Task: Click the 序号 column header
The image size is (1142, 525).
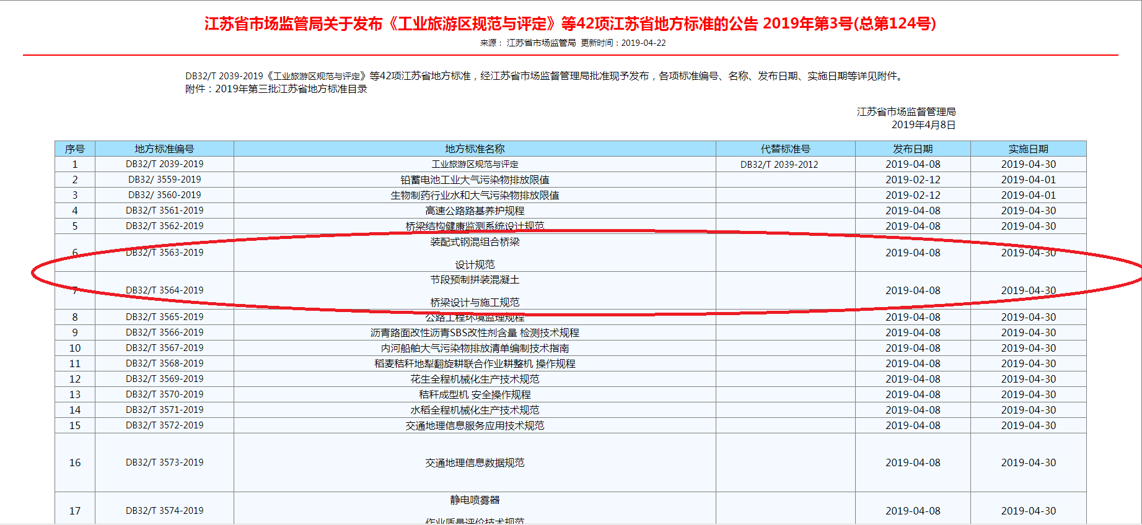Action: (x=75, y=149)
